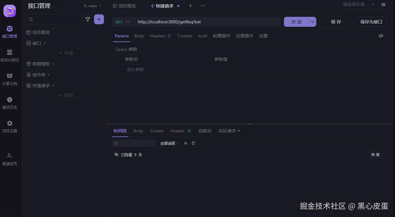Click the 保存为接口 button
The height and width of the screenshot is (217, 395).
point(371,21)
